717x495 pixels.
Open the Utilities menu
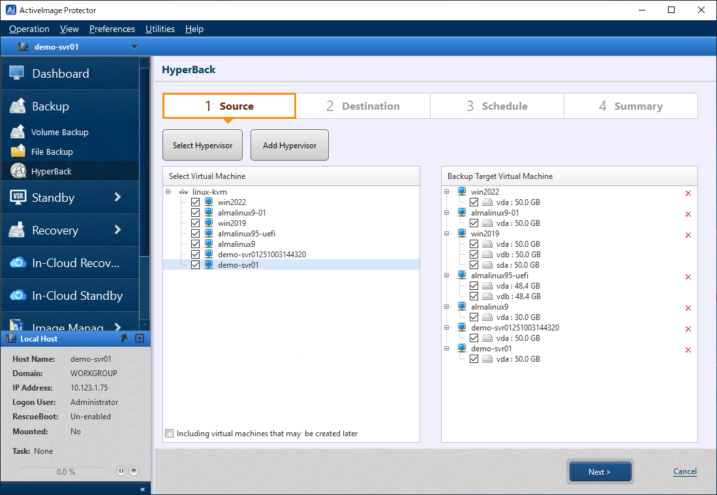(x=160, y=29)
